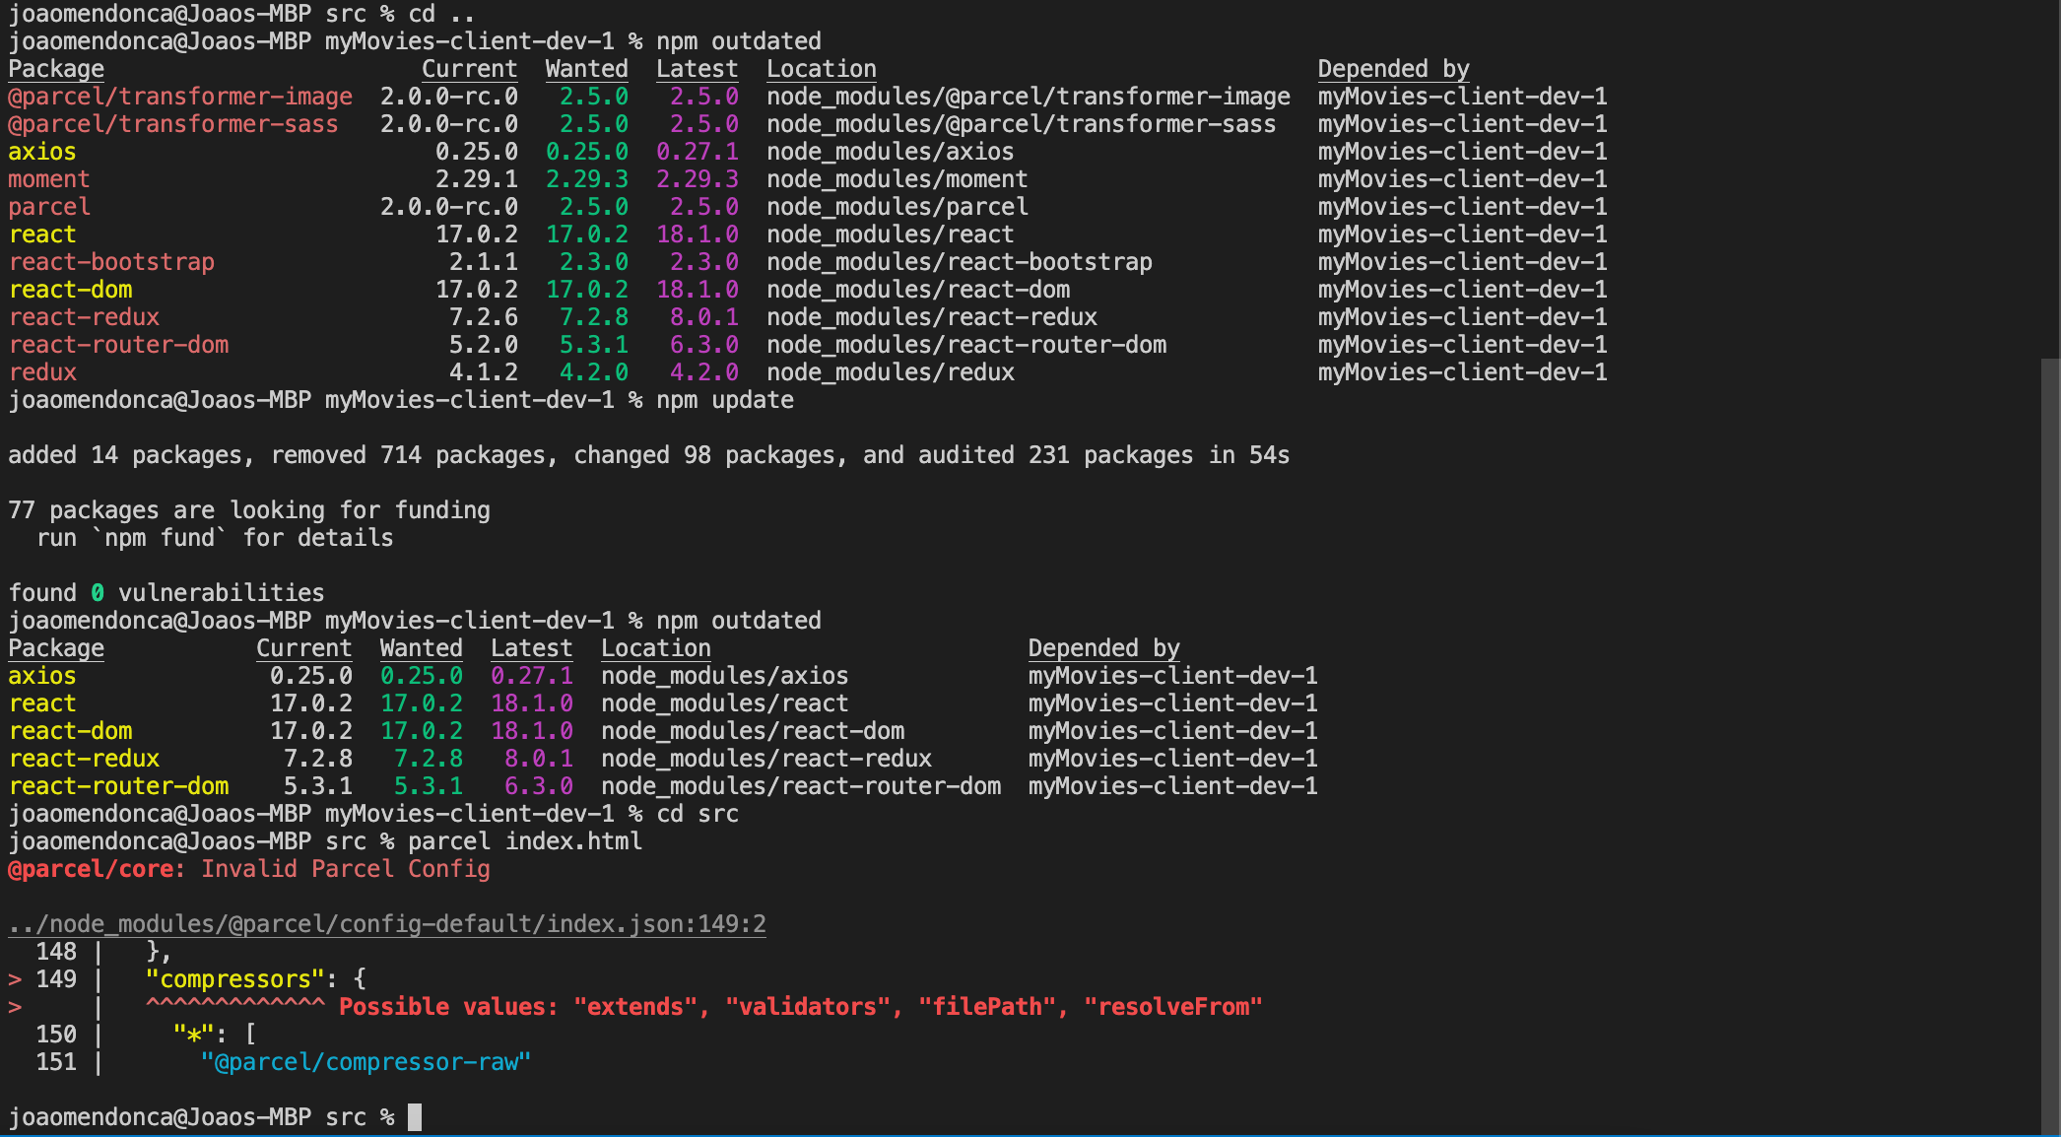Click the 'changed 98 packages' text
2061x1137 pixels.
(704, 455)
